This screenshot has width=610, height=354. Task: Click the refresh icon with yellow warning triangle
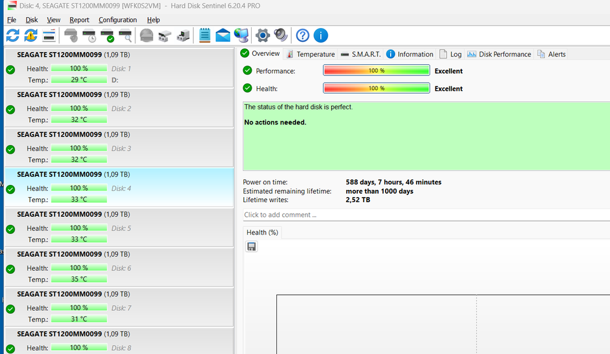[x=30, y=36]
